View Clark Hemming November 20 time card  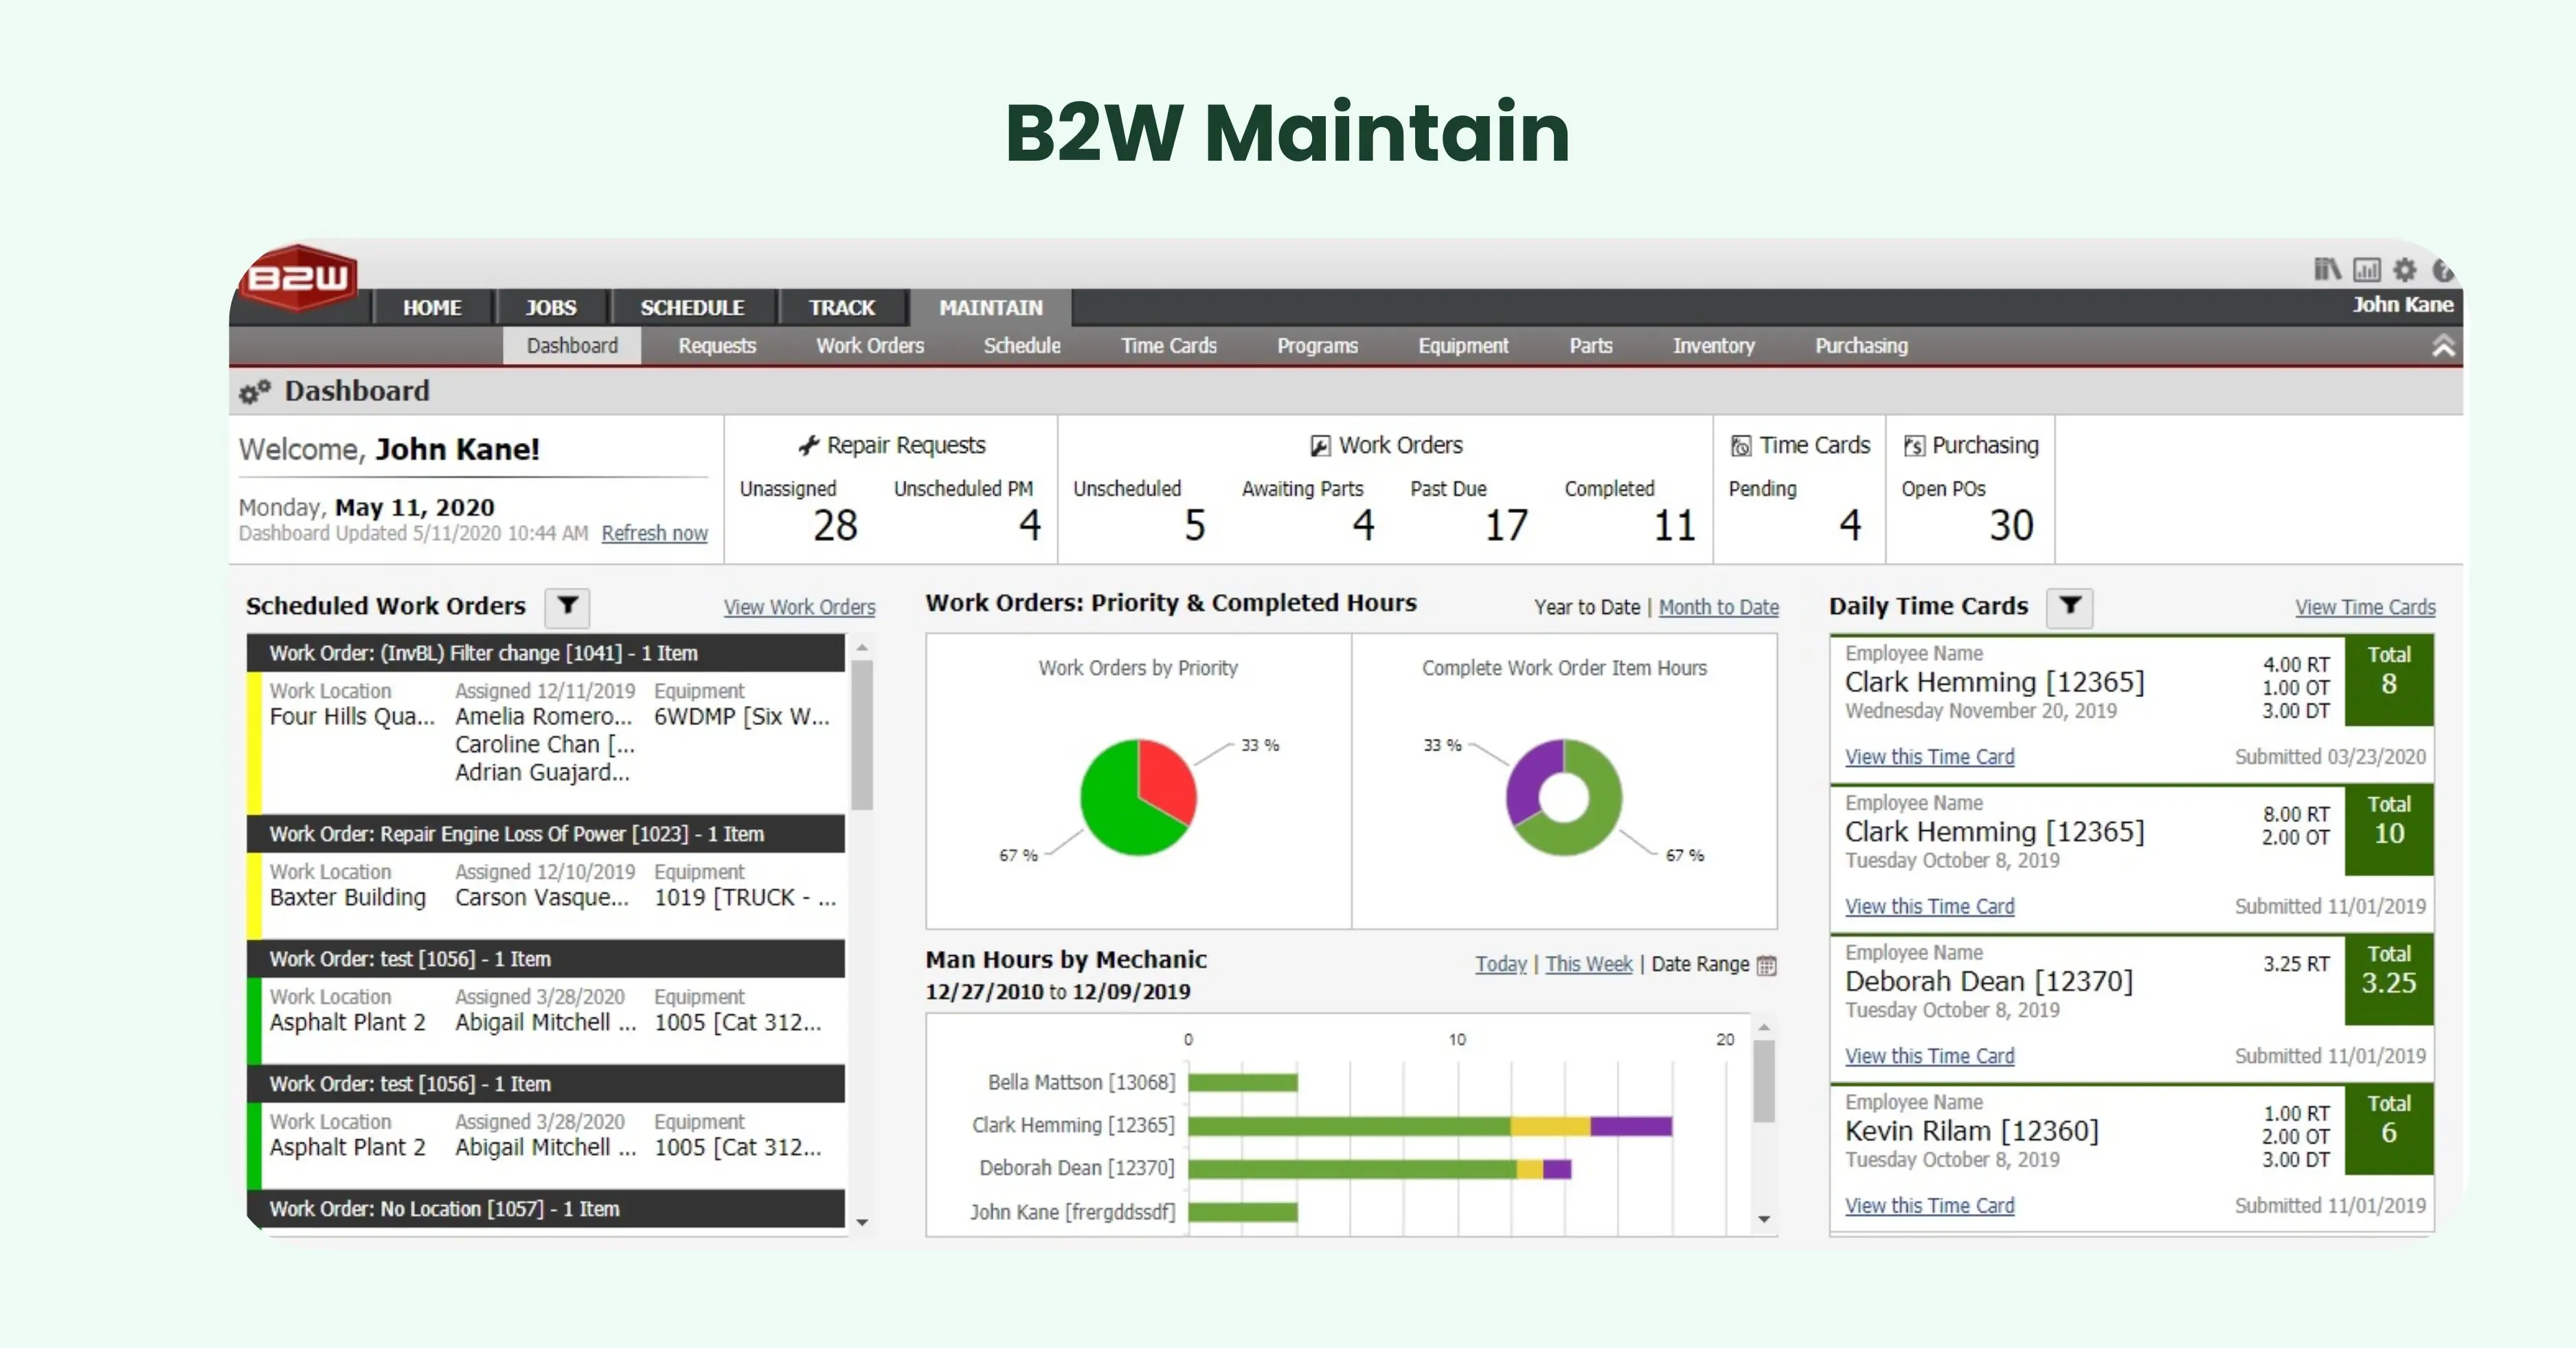(1929, 757)
